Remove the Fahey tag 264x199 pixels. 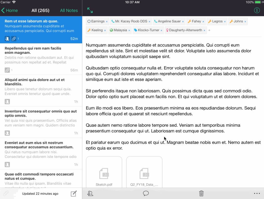pyautogui.click(x=203, y=22)
